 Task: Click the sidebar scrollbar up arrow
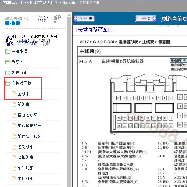coord(69,15)
